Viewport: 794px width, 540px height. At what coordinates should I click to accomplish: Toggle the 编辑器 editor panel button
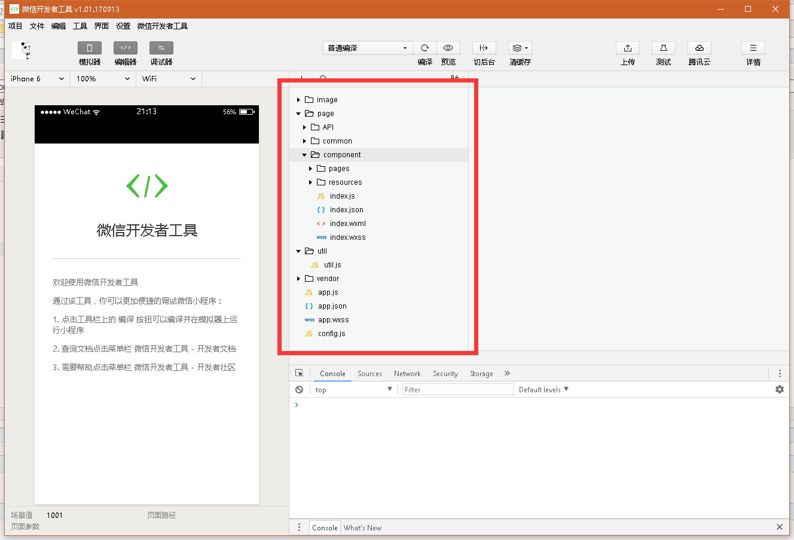tap(126, 48)
